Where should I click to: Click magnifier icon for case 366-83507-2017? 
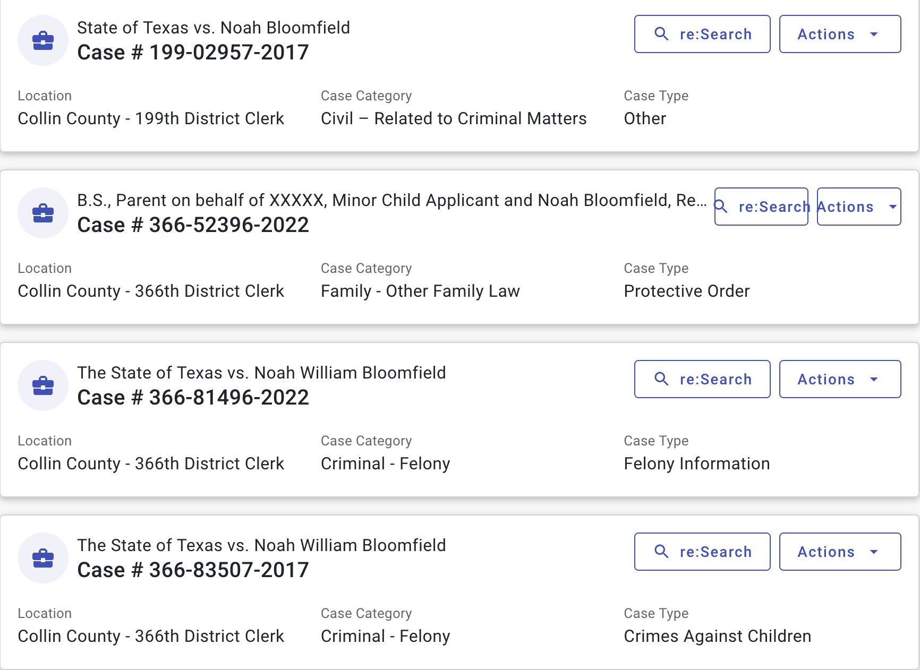tap(661, 552)
